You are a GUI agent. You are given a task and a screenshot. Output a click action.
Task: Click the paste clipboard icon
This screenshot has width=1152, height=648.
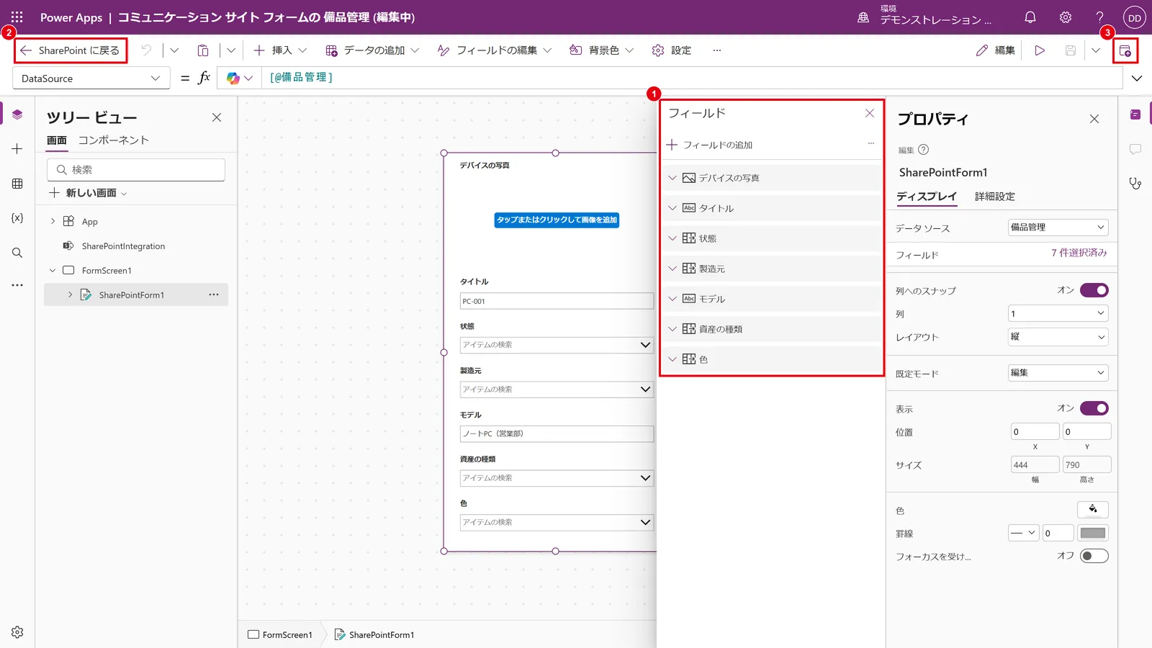[x=203, y=50]
